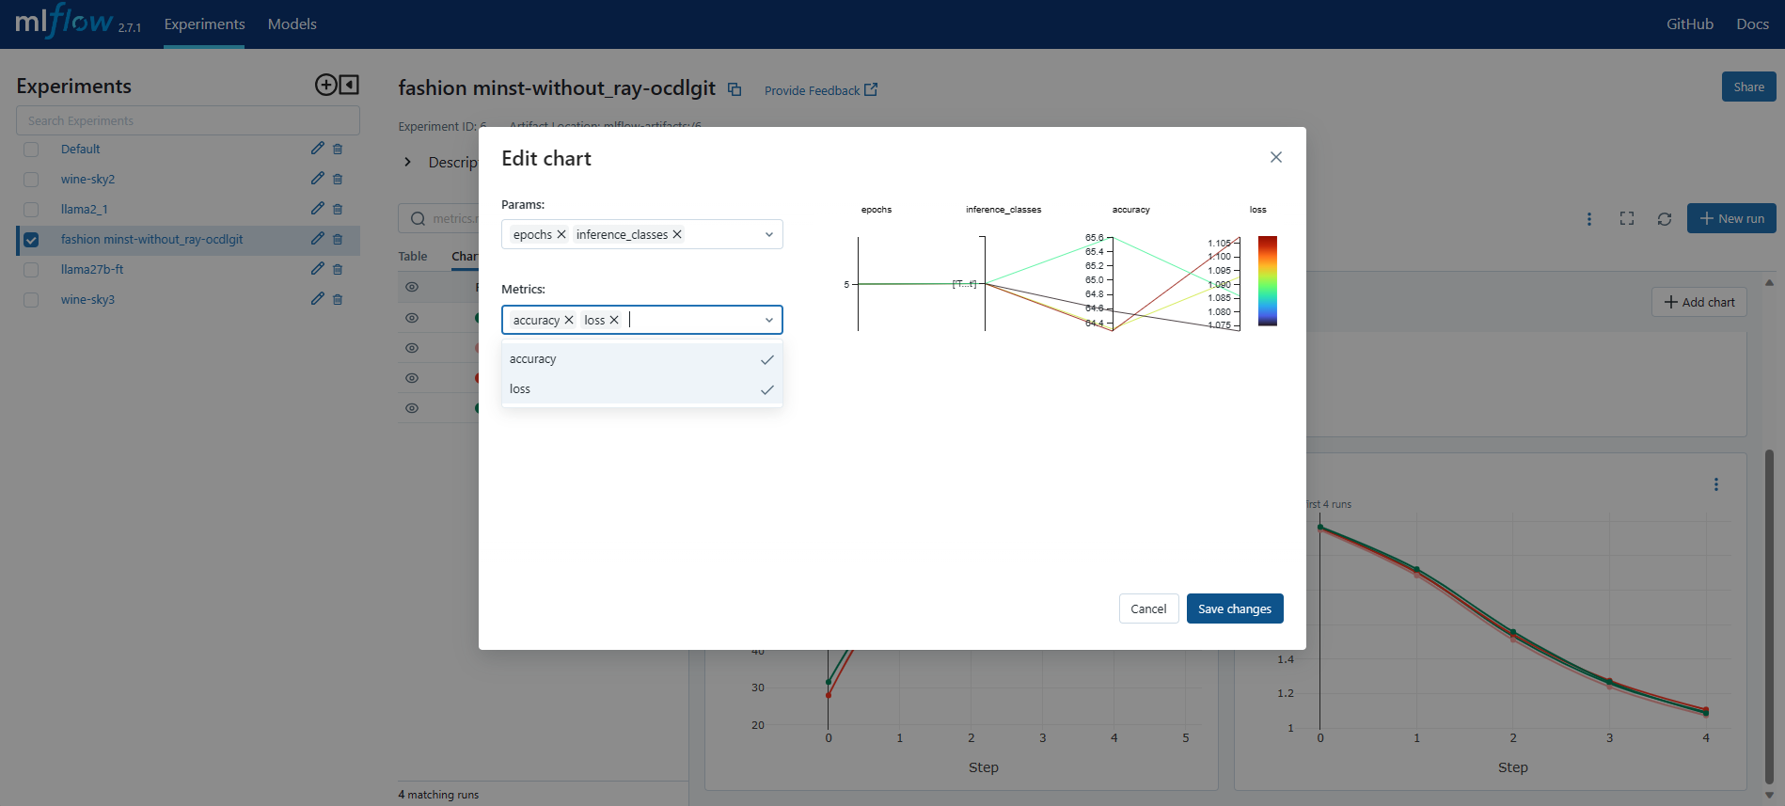The image size is (1785, 806).
Task: Click Save changes button
Action: (x=1234, y=608)
